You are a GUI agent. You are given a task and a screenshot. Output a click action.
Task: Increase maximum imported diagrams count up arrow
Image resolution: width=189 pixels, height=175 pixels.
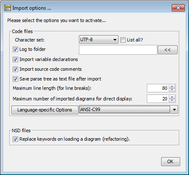172,97
